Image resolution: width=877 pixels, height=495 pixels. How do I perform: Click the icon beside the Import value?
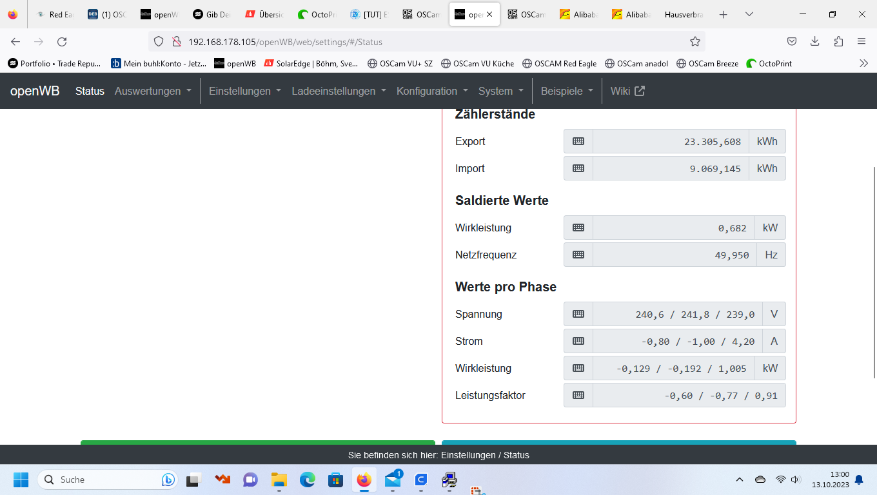click(578, 168)
